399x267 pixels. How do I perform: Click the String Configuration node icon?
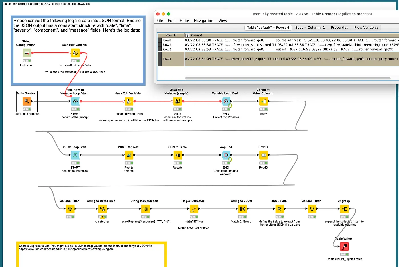[x=27, y=53]
